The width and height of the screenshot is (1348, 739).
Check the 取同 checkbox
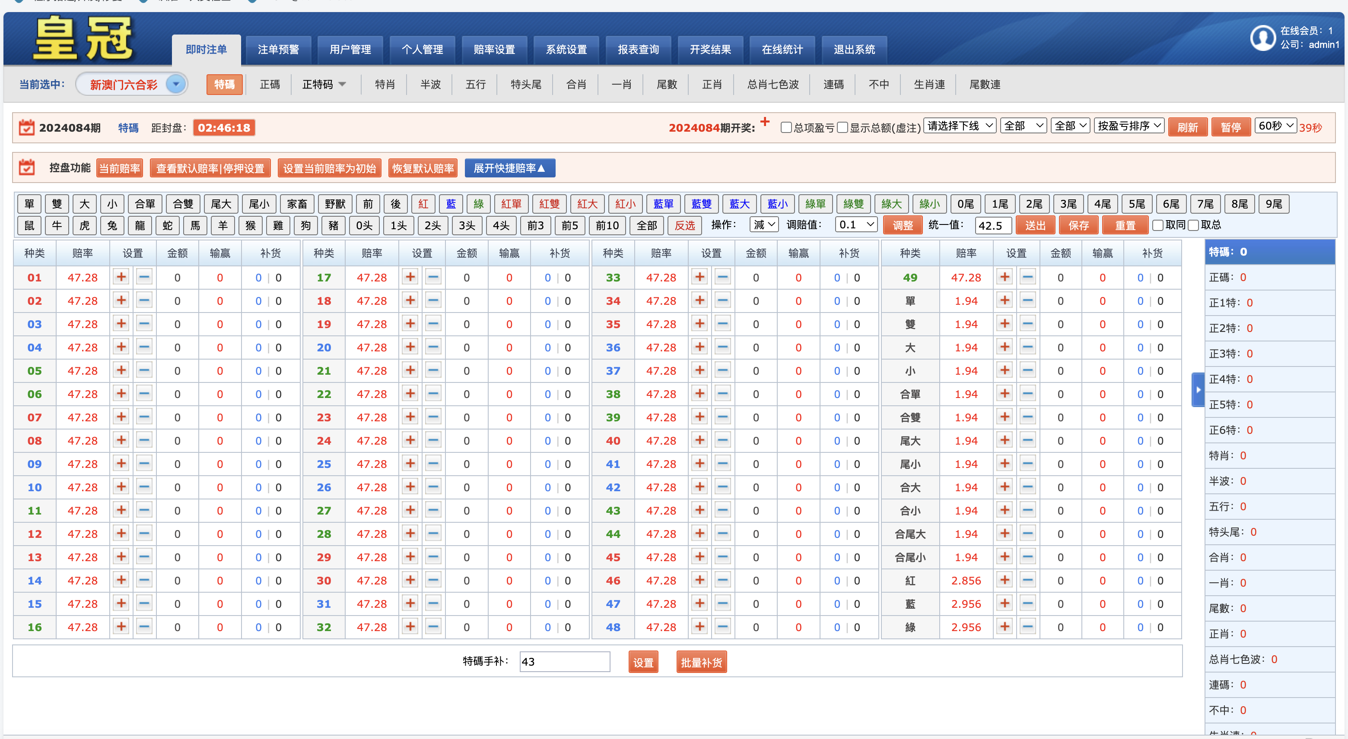tap(1157, 225)
